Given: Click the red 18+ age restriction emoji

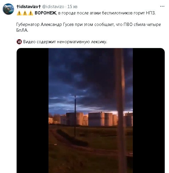Looking at the screenshot, I should (x=19, y=42).
